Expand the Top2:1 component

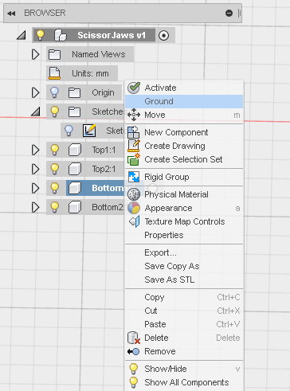tap(35, 169)
